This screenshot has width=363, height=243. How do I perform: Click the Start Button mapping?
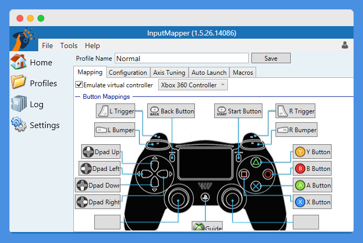238,111
